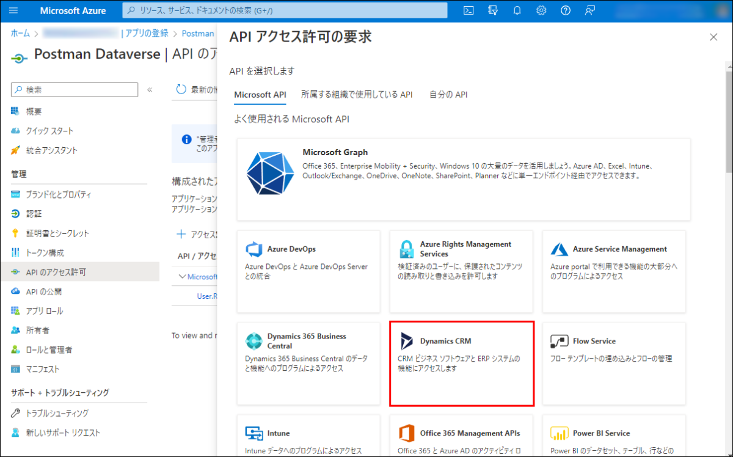Open アプリ ロール in the sidebar
This screenshot has height=457, width=733.
click(79, 311)
